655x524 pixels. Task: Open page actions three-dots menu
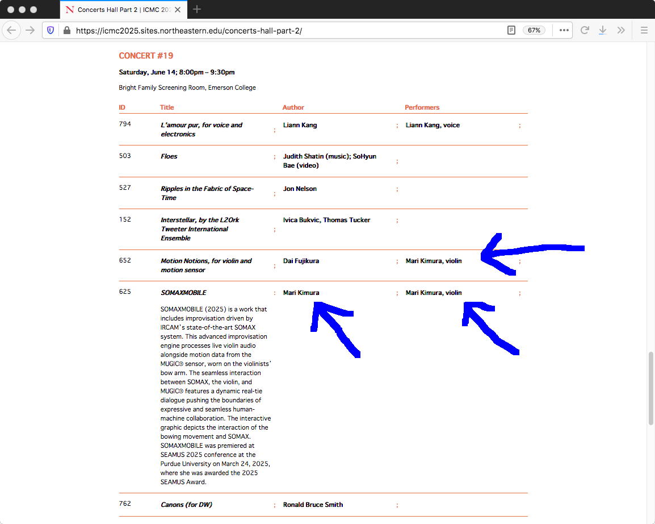[564, 30]
